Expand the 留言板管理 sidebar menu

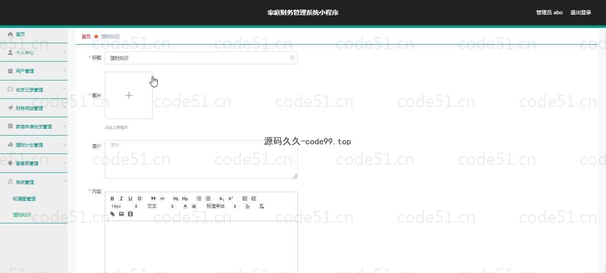point(34,163)
